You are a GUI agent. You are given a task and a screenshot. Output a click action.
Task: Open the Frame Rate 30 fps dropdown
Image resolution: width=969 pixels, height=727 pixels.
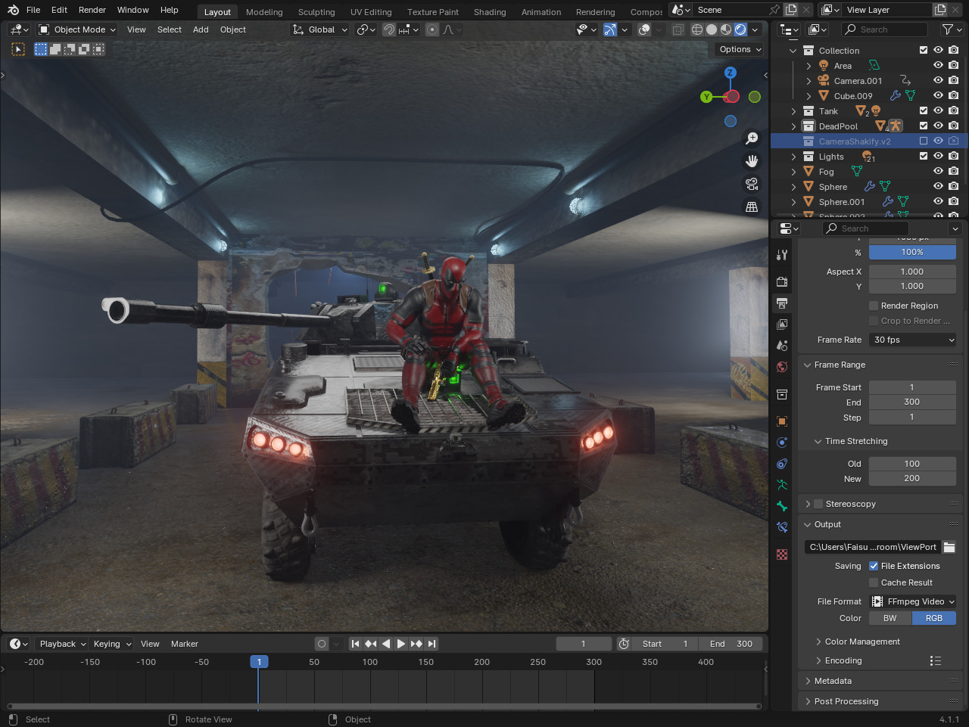[x=913, y=340]
